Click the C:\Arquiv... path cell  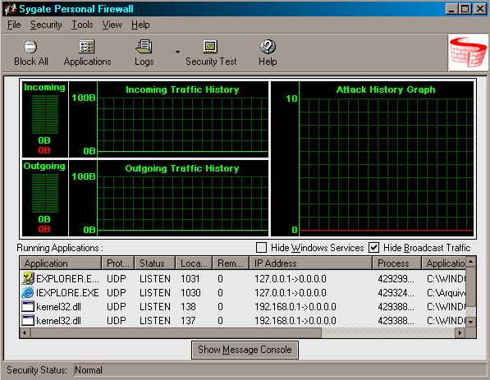pos(446,292)
